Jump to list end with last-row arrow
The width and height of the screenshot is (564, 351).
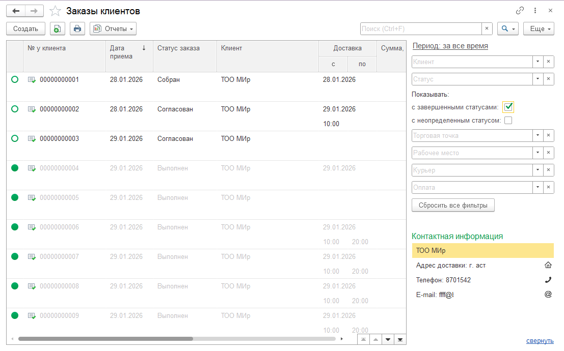400,339
